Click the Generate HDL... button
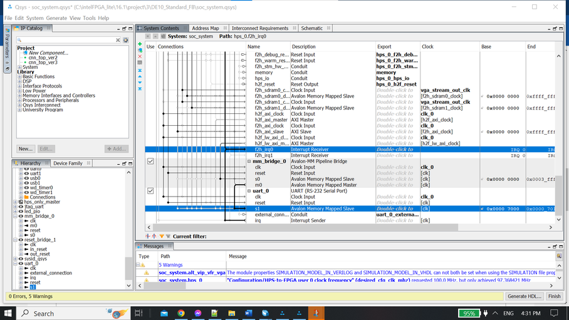The width and height of the screenshot is (569, 320). (525, 296)
